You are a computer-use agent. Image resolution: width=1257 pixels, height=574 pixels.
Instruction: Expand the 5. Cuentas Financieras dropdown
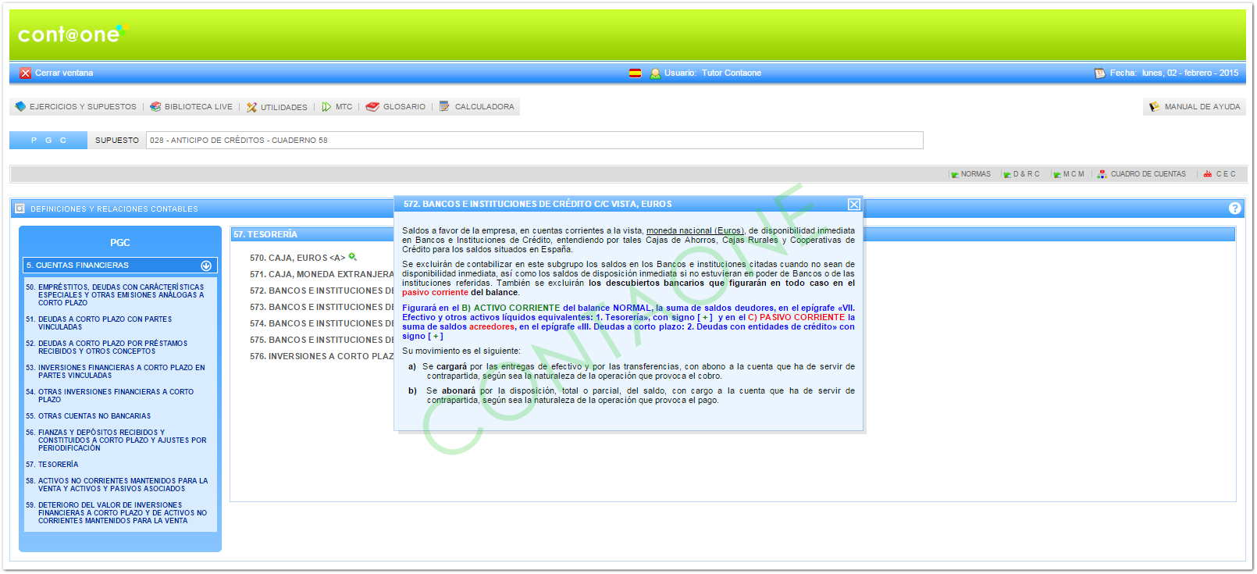click(x=206, y=266)
